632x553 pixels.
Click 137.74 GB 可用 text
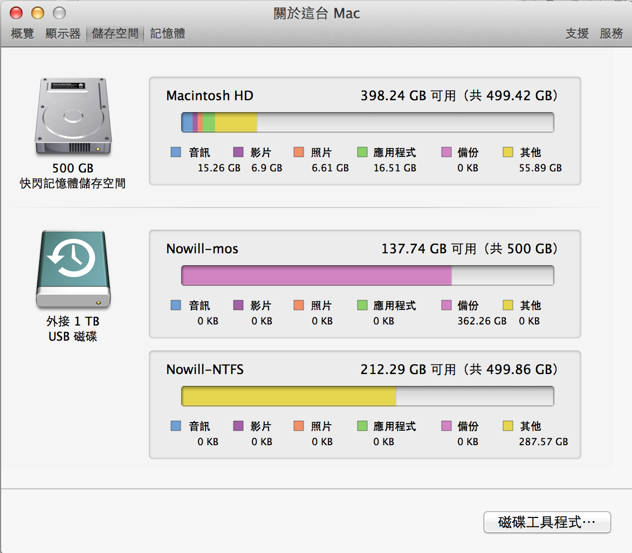point(429,249)
